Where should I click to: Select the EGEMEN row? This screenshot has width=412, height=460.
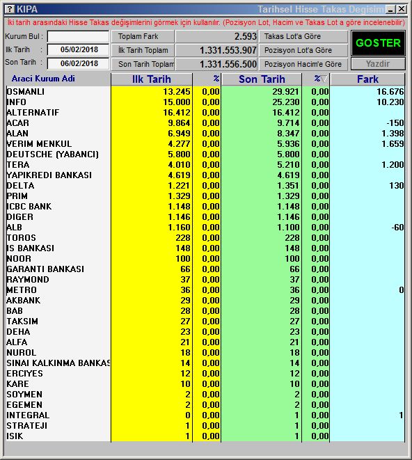(205, 405)
